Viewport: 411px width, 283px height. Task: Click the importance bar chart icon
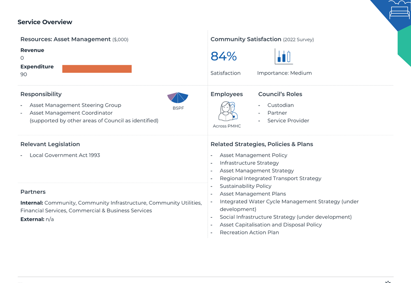pyautogui.click(x=284, y=56)
